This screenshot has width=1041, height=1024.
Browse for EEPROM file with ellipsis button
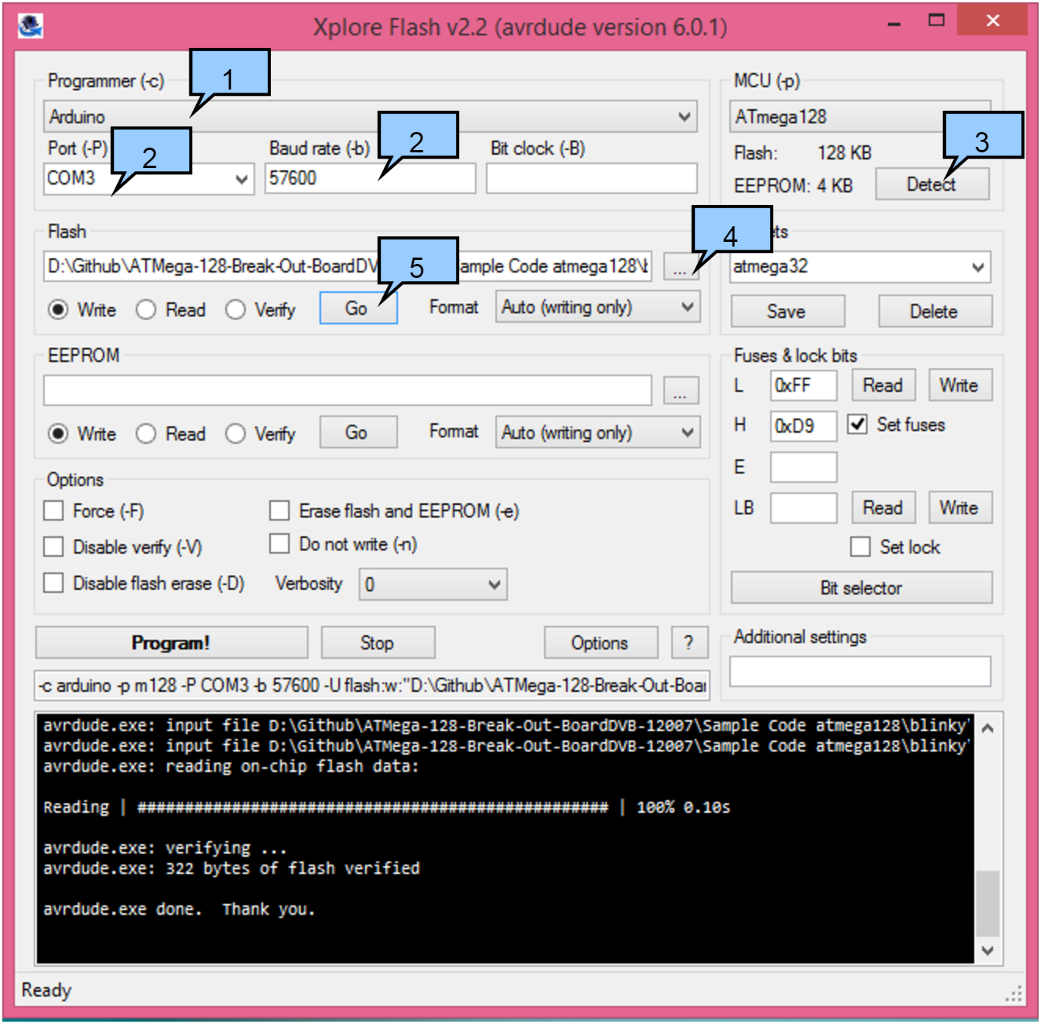[x=680, y=390]
